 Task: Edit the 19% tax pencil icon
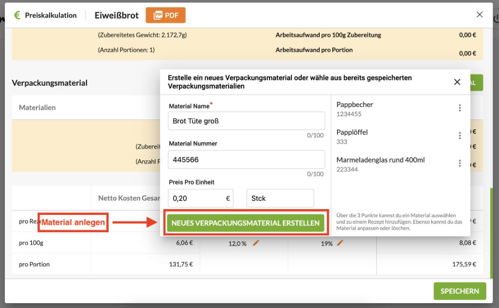[340, 243]
